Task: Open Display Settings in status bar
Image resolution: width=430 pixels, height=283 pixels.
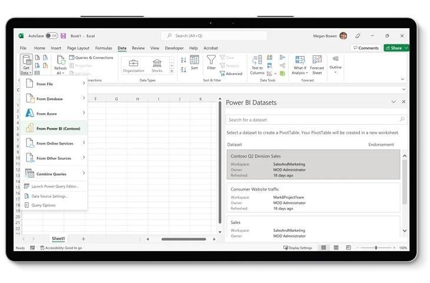Action: pos(297,248)
